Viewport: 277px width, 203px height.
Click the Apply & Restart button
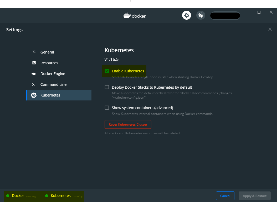[255, 196]
